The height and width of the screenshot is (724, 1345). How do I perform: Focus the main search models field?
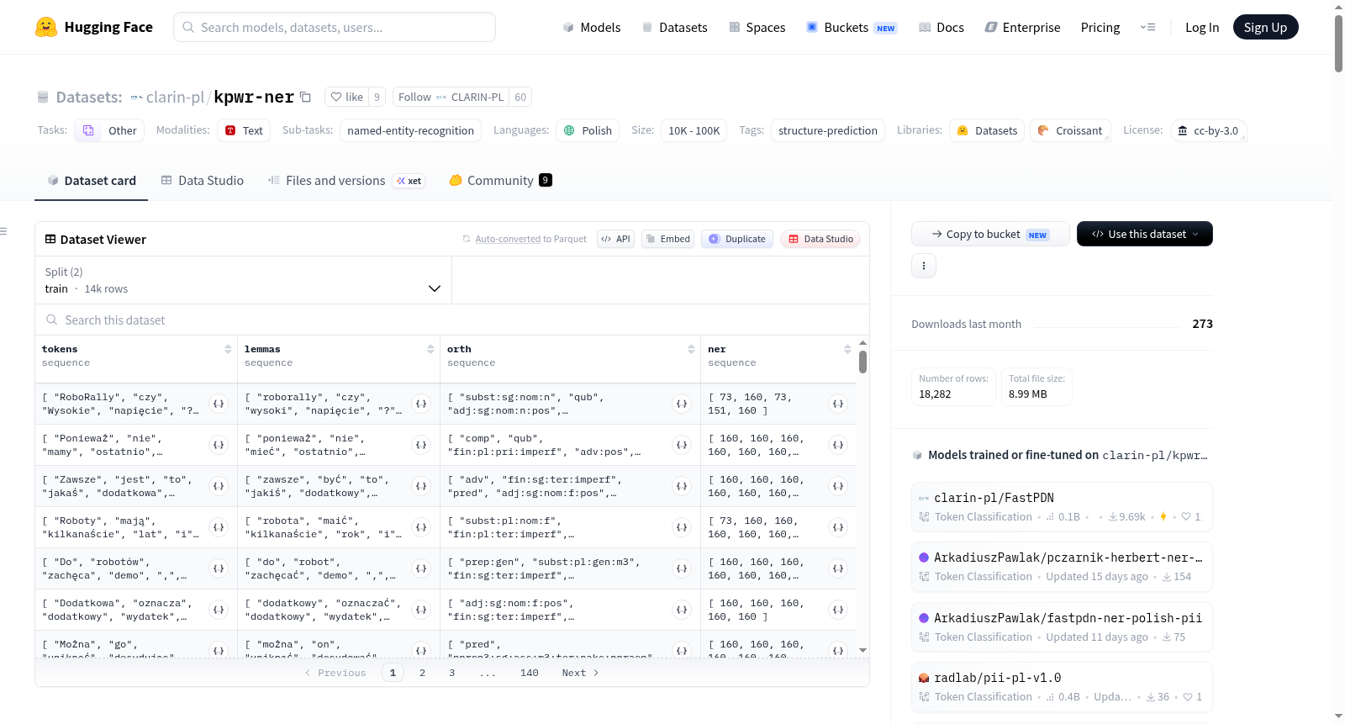335,27
